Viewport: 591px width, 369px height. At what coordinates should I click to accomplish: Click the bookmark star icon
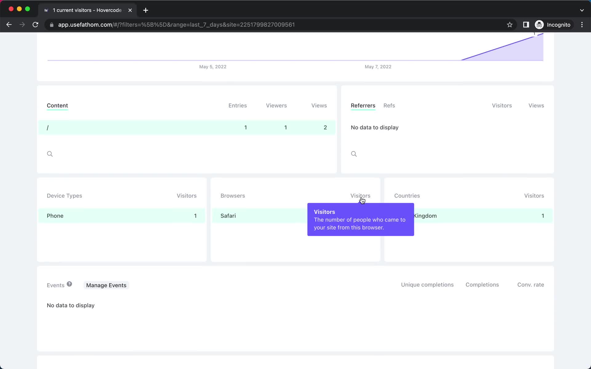(510, 24)
